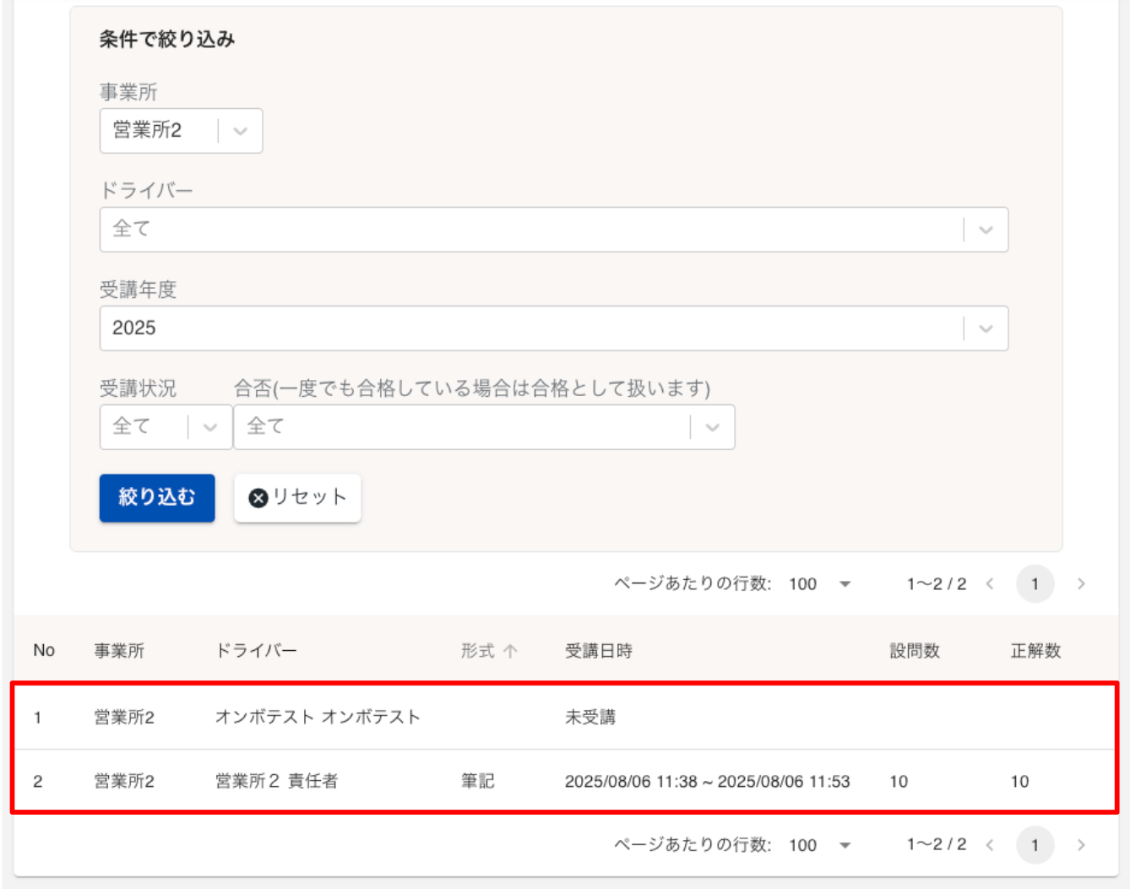Select page 1 in bottom pagination
This screenshot has height=889, width=1130.
(1035, 845)
